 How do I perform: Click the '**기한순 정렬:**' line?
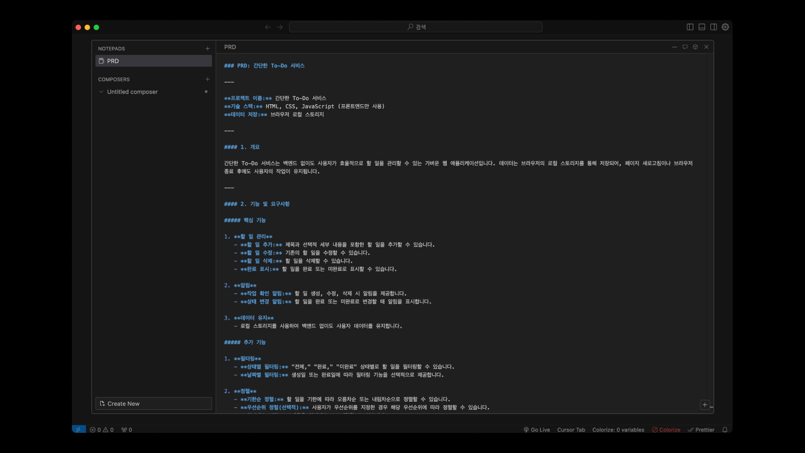[342, 400]
